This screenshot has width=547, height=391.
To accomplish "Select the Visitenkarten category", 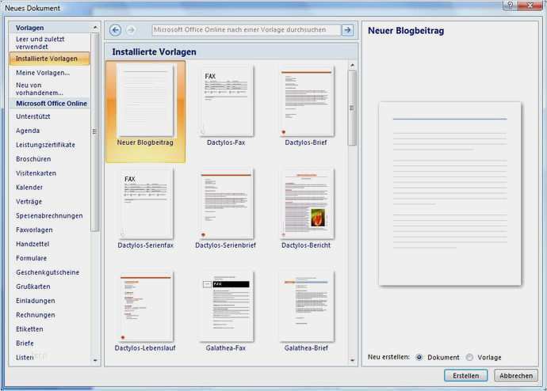I will (x=36, y=173).
